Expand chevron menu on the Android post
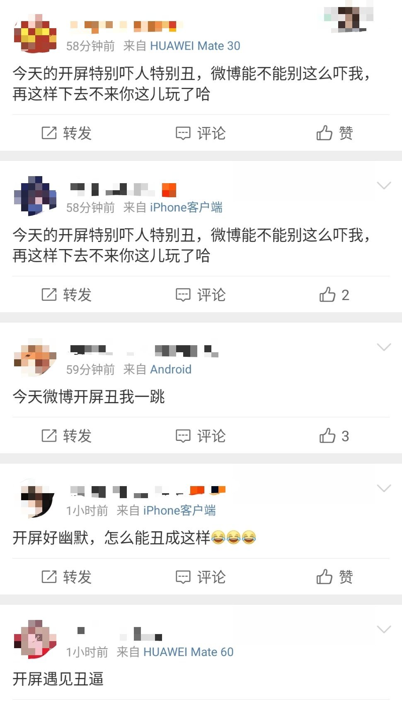 384,347
